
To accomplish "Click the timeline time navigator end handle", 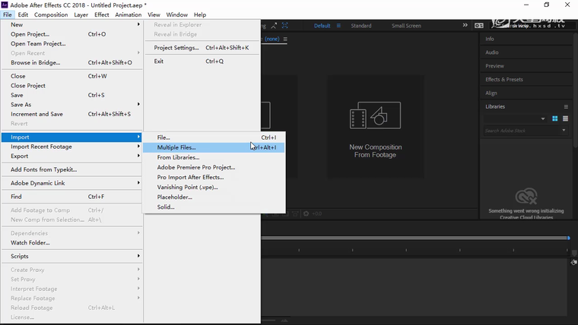I will pos(567,238).
